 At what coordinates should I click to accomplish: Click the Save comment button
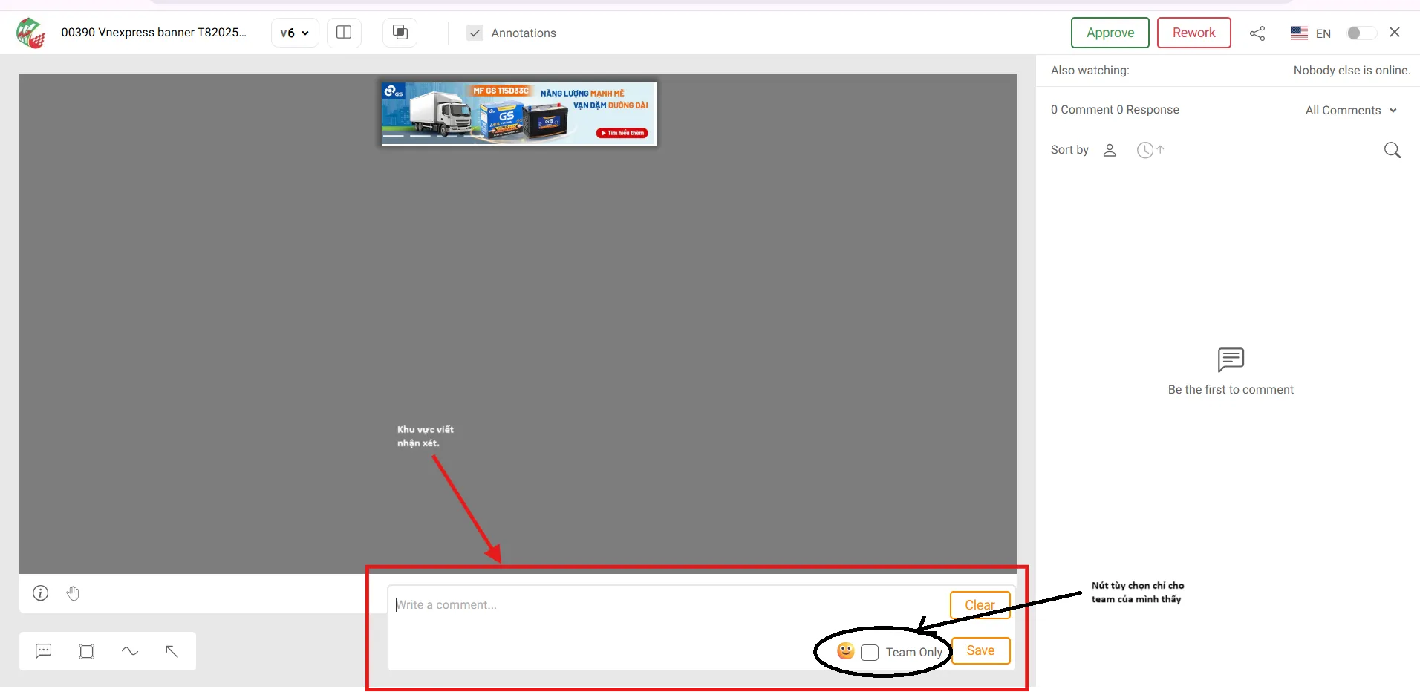point(980,650)
